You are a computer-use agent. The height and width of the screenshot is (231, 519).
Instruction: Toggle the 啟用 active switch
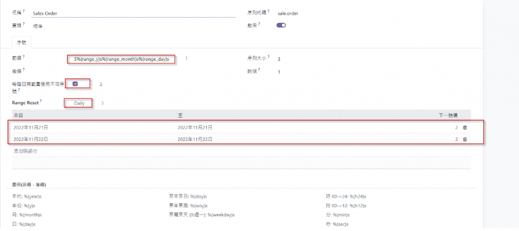coord(281,25)
